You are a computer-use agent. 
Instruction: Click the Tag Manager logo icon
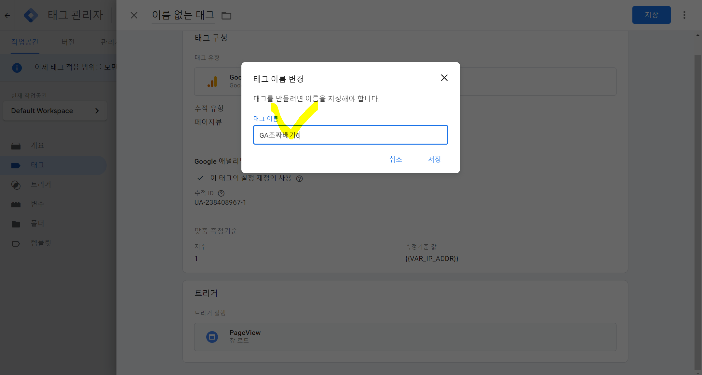31,15
